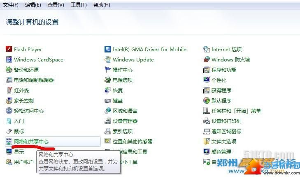Click the 设备管理器 text link
Image resolution: width=300 pixels, height=177 pixels.
pos(125,121)
